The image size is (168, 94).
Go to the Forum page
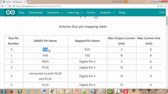[91, 13]
